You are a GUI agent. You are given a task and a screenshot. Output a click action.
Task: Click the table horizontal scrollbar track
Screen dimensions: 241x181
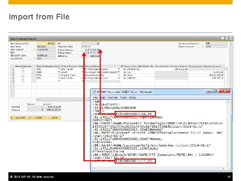[65, 100]
